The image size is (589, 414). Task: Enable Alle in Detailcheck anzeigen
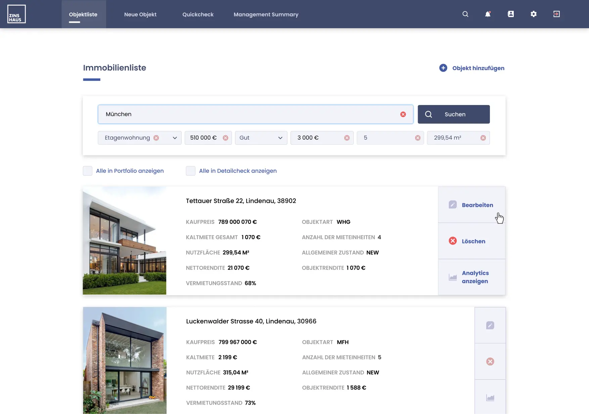tap(190, 171)
